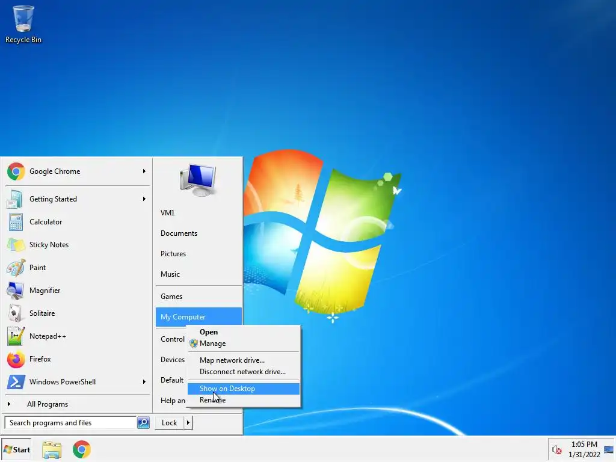Click the volume speaker tray icon

(556, 449)
